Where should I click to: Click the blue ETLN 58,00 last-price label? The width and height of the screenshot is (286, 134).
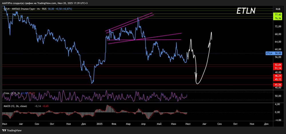(273, 53)
